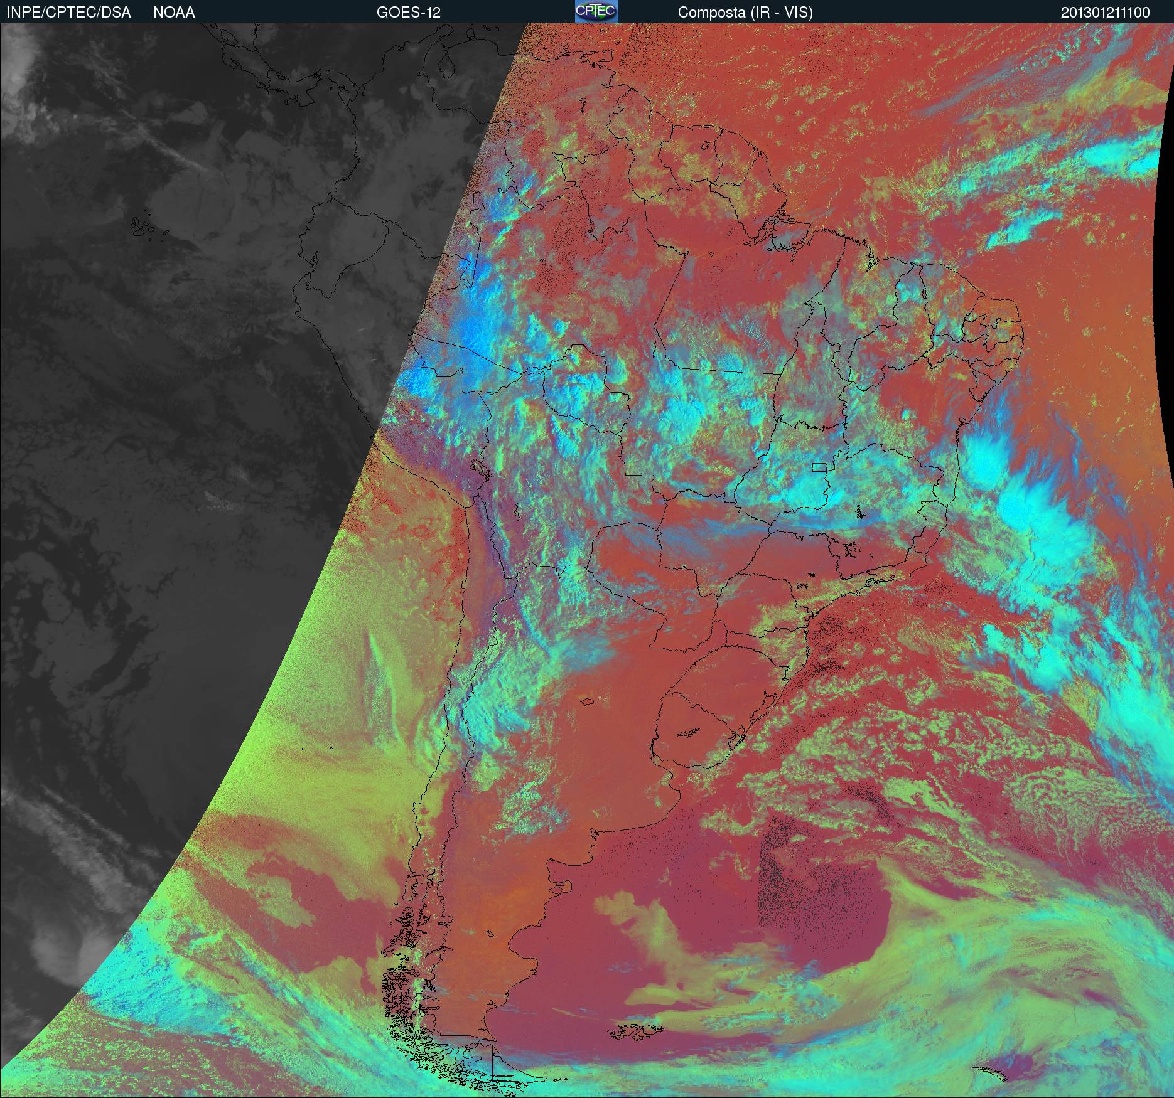Click the CPTEC logo in header

tap(596, 11)
